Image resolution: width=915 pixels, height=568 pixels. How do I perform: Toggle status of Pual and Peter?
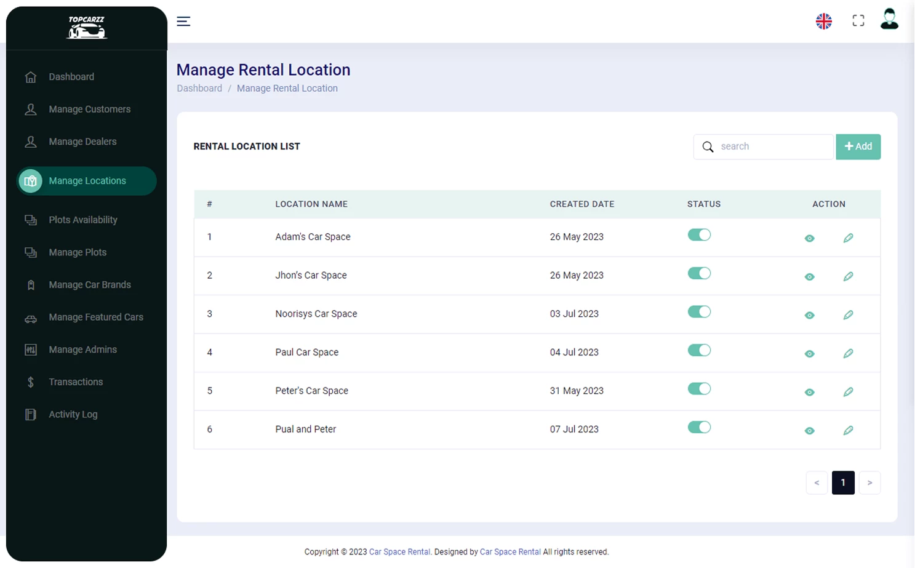pyautogui.click(x=699, y=426)
